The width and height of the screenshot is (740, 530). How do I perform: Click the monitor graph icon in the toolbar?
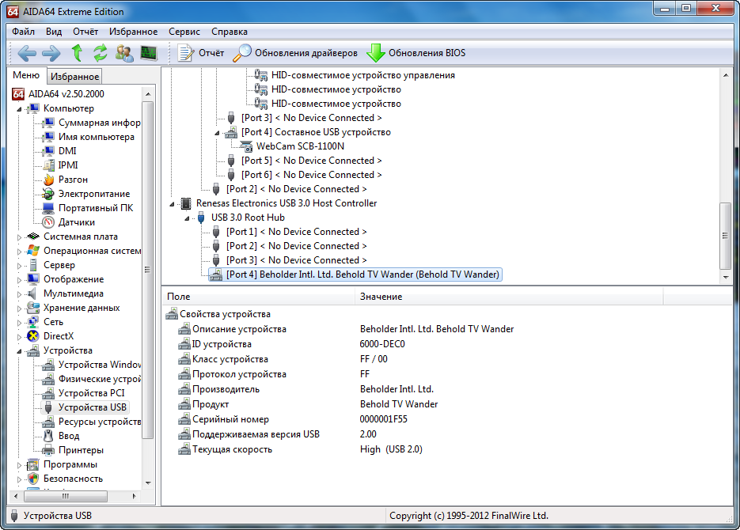coord(149,53)
